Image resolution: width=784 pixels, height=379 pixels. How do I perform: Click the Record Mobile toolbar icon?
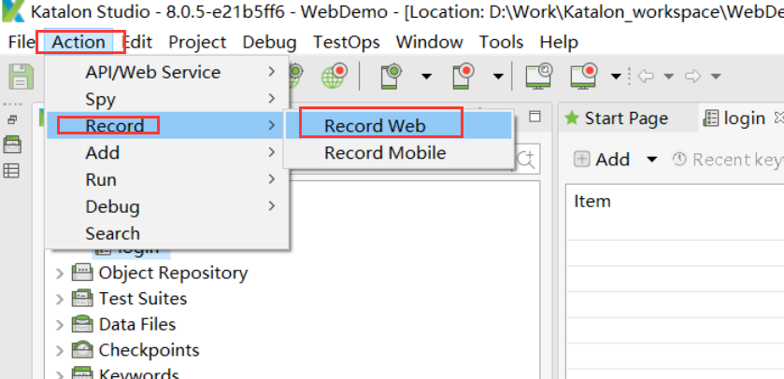tap(463, 76)
